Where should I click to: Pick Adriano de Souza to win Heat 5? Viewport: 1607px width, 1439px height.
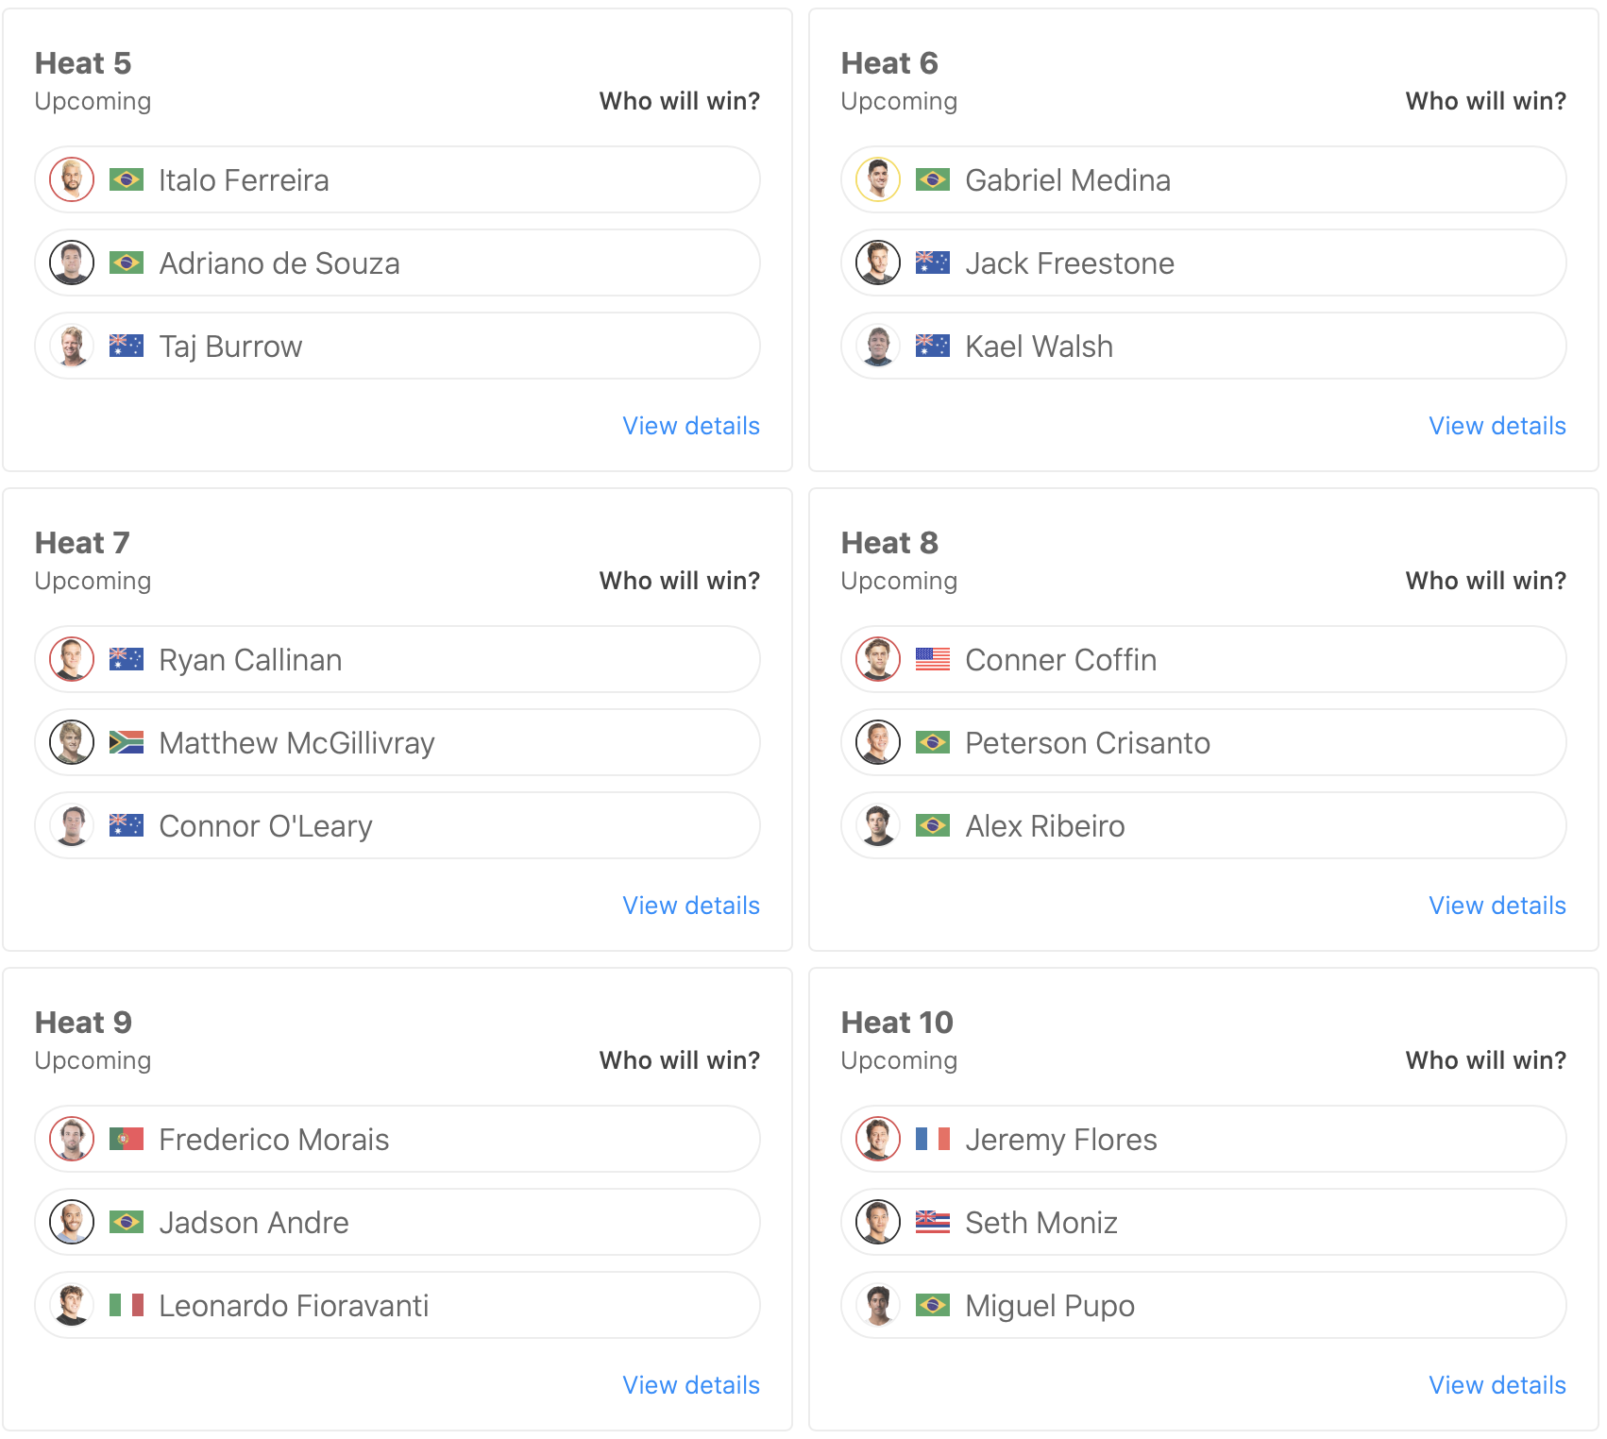coord(397,262)
